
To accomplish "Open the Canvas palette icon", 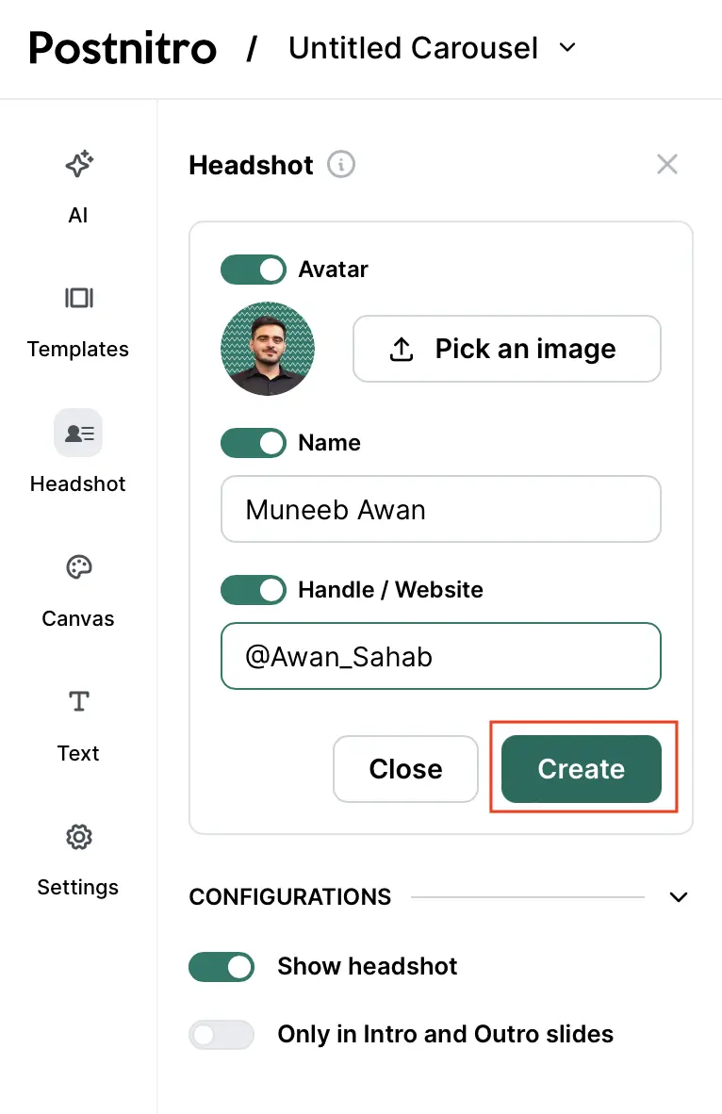I will pyautogui.click(x=78, y=567).
